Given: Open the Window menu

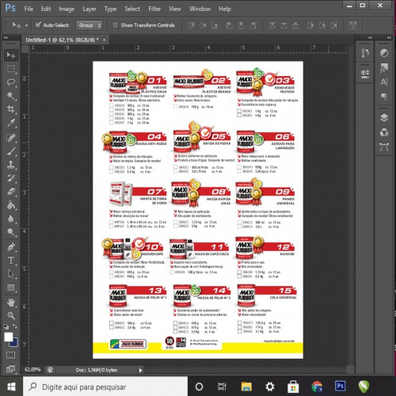Looking at the screenshot, I should (200, 9).
